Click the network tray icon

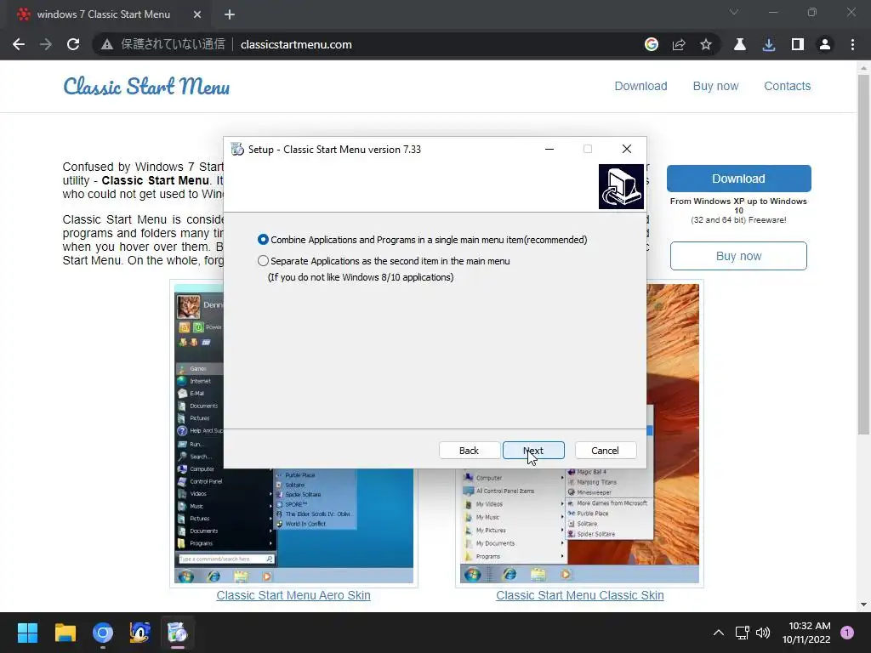[x=742, y=633]
